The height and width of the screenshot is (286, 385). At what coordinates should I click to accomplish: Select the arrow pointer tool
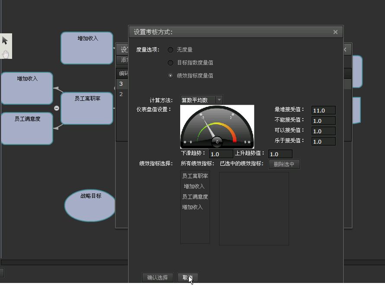[x=5, y=41]
